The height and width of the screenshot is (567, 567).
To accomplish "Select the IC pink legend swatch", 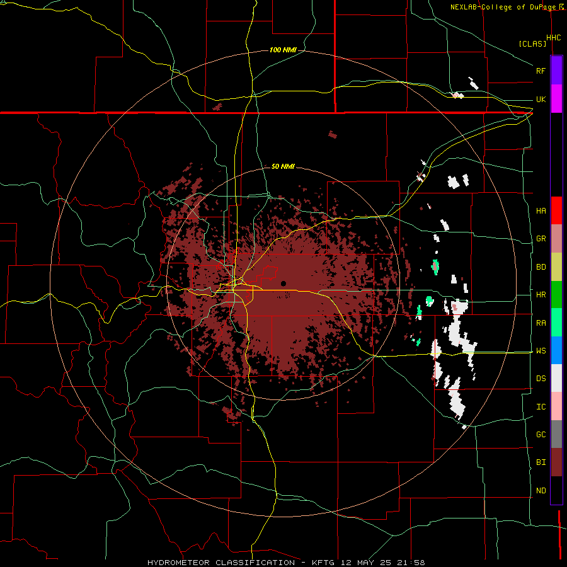I will tap(556, 406).
